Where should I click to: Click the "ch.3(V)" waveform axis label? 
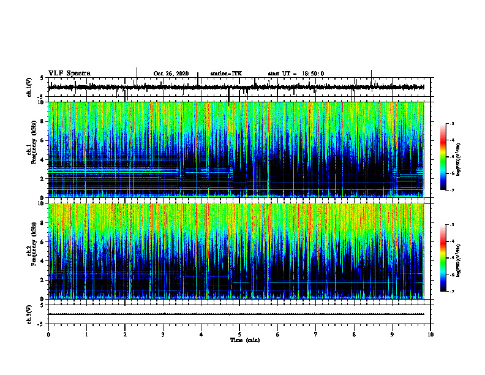click(x=29, y=314)
